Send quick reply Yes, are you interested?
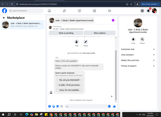 [x=69, y=80]
